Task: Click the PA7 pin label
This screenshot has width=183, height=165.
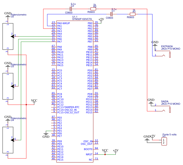Action: point(59,42)
